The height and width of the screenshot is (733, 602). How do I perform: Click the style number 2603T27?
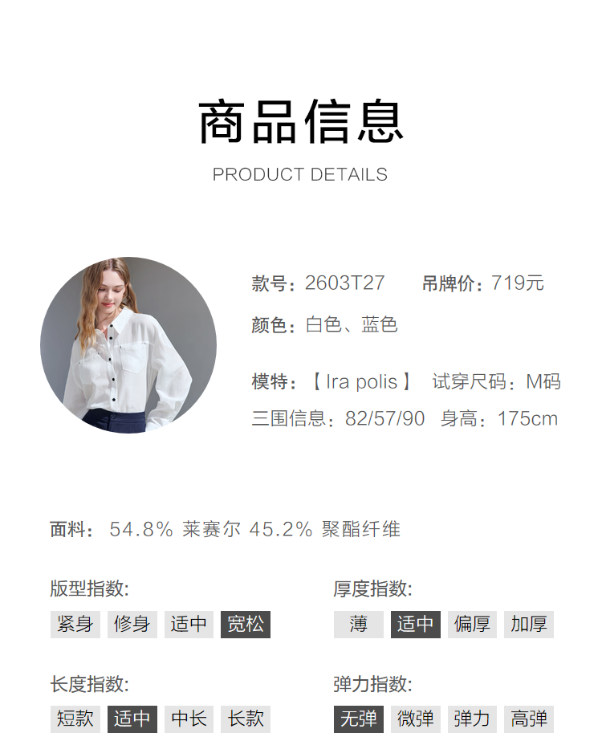pos(344,283)
